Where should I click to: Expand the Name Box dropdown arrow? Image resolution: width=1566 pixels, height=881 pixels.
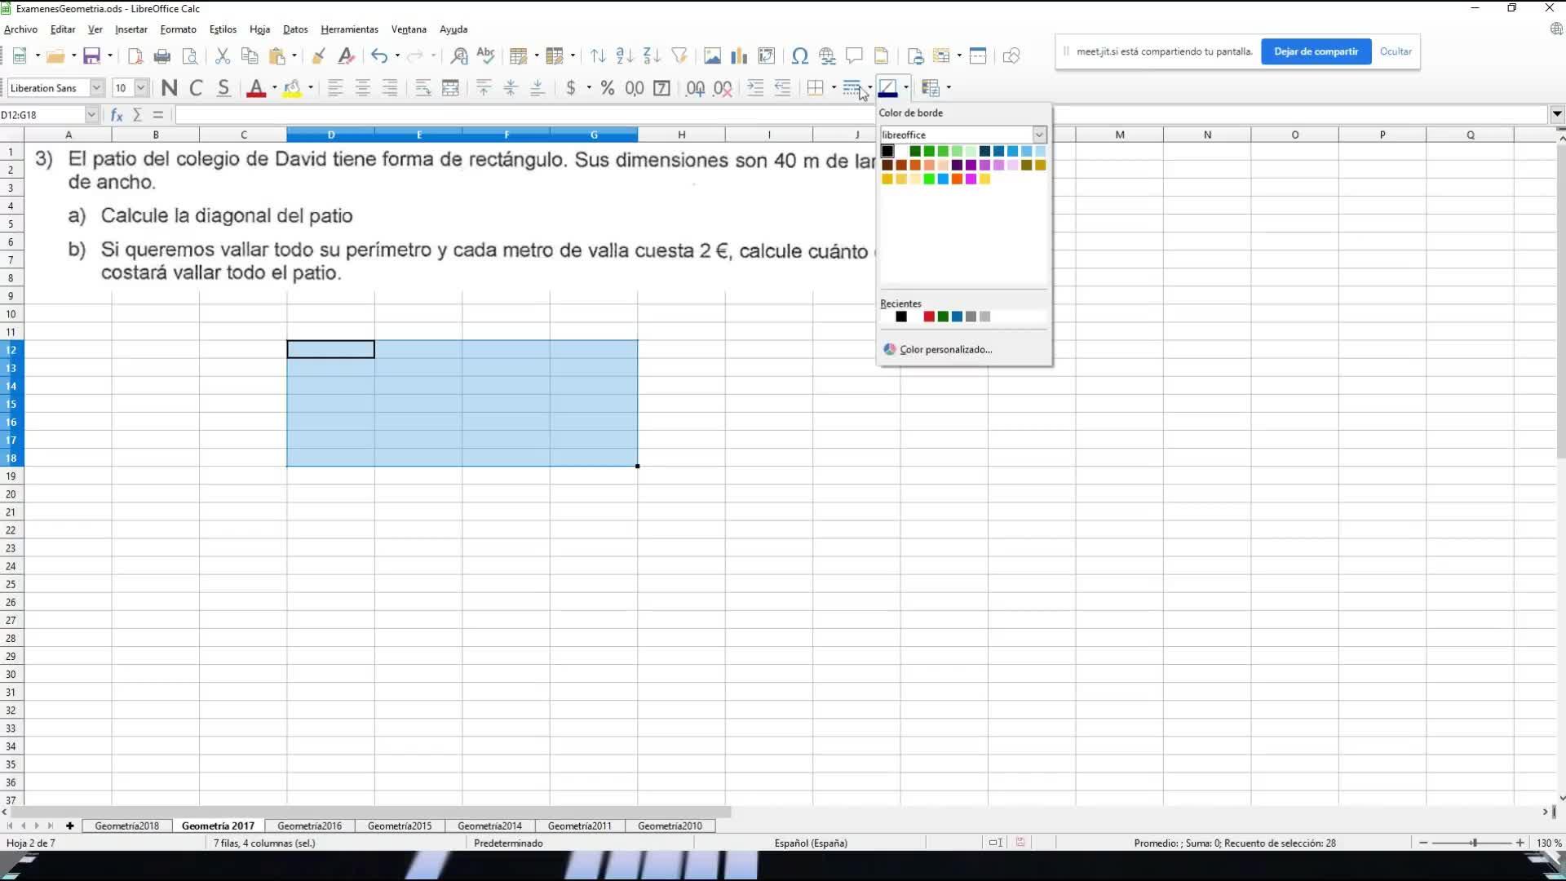pyautogui.click(x=91, y=115)
